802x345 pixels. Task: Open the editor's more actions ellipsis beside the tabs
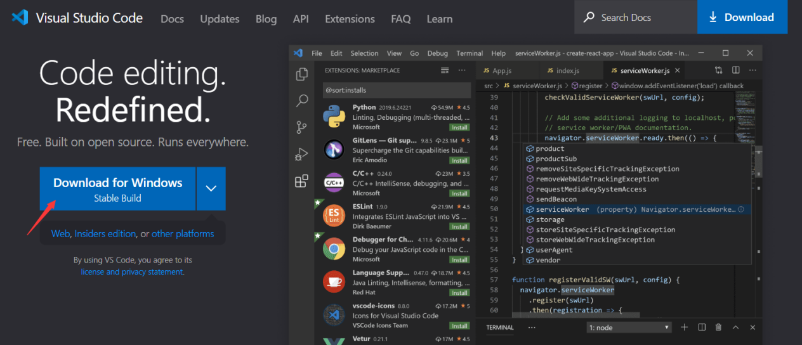753,70
